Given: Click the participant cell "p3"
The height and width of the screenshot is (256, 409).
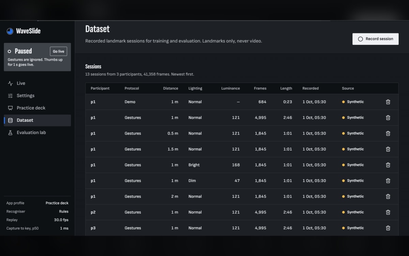Looking at the screenshot, I should click(93, 228).
